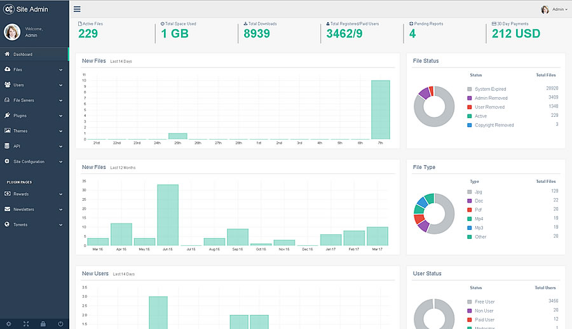Expand the Themes menu chevron
572x329 pixels.
point(61,131)
